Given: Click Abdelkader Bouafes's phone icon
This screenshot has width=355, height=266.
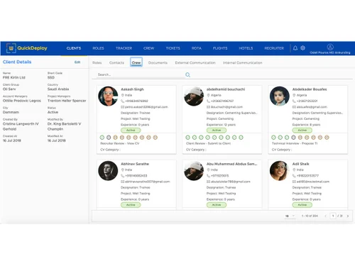Looking at the screenshot, I should point(294,101).
